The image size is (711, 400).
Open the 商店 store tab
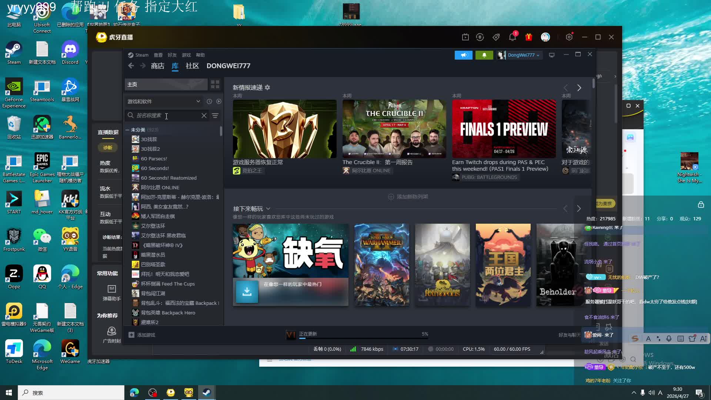point(157,66)
